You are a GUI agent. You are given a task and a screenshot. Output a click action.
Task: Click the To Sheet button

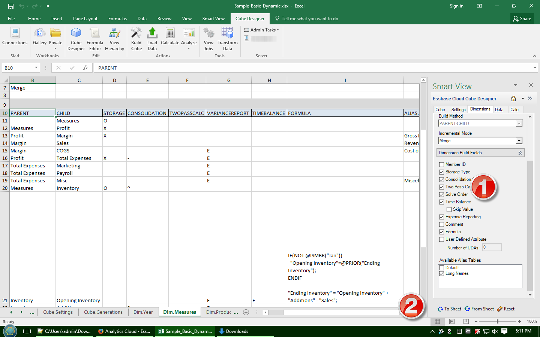[449, 309]
